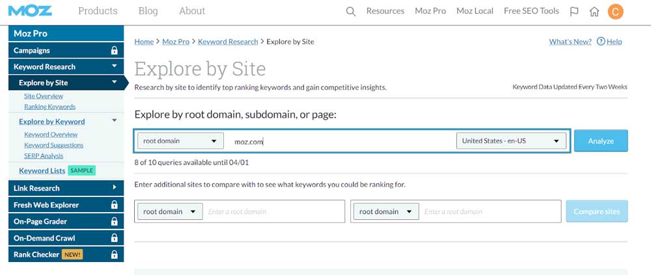Expand the Link Research arrow
Viewport: 651px width, 275px height.
(115, 187)
